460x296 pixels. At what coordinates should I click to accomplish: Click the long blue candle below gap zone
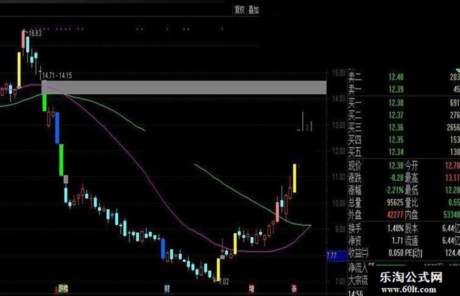(57, 128)
